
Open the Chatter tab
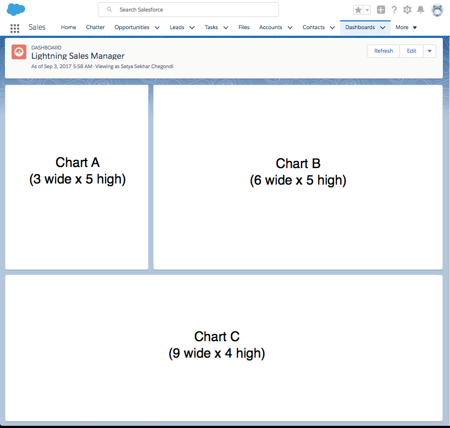95,27
